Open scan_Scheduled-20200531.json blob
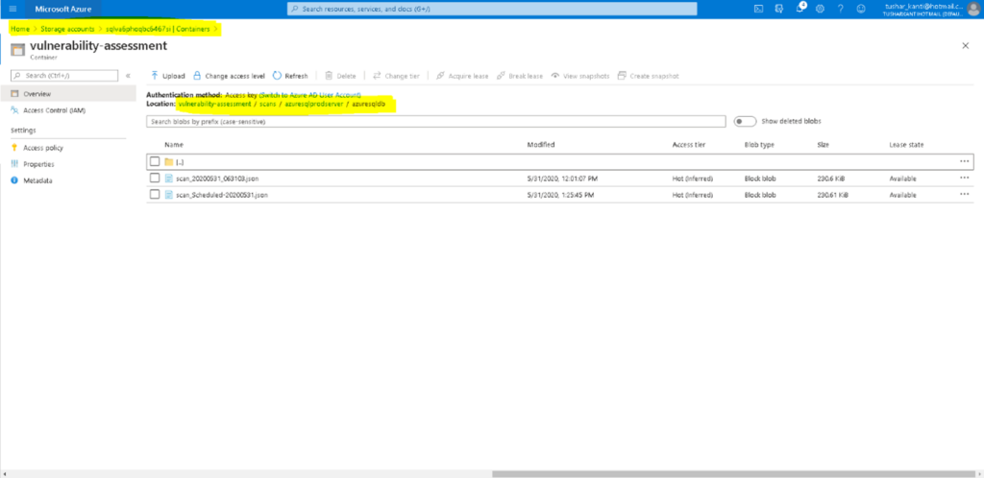The image size is (984, 478). [x=222, y=195]
